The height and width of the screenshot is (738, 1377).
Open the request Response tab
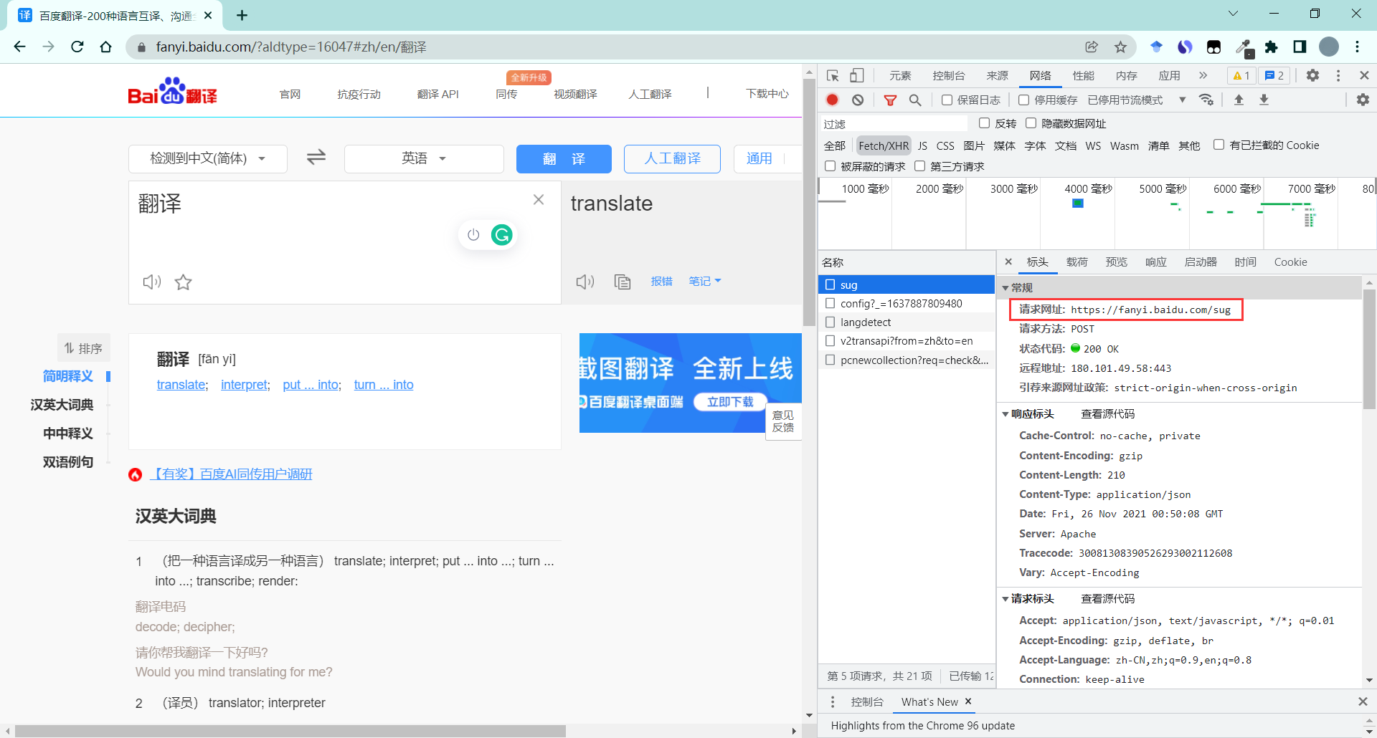(1155, 262)
